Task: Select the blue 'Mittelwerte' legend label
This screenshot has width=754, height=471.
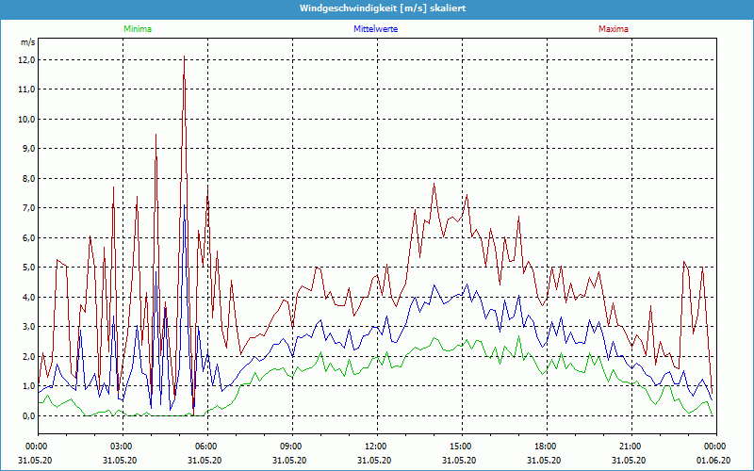Action: click(x=375, y=29)
